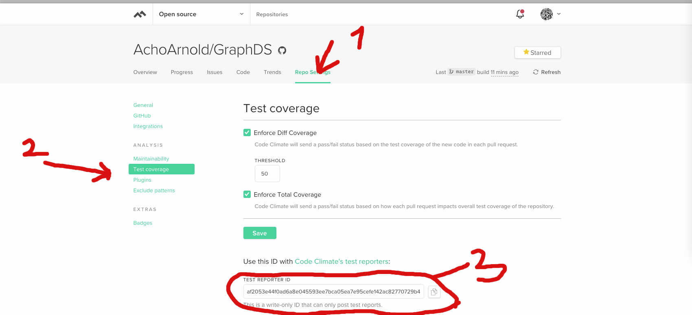
Task: Open the notifications bell icon
Action: click(520, 14)
